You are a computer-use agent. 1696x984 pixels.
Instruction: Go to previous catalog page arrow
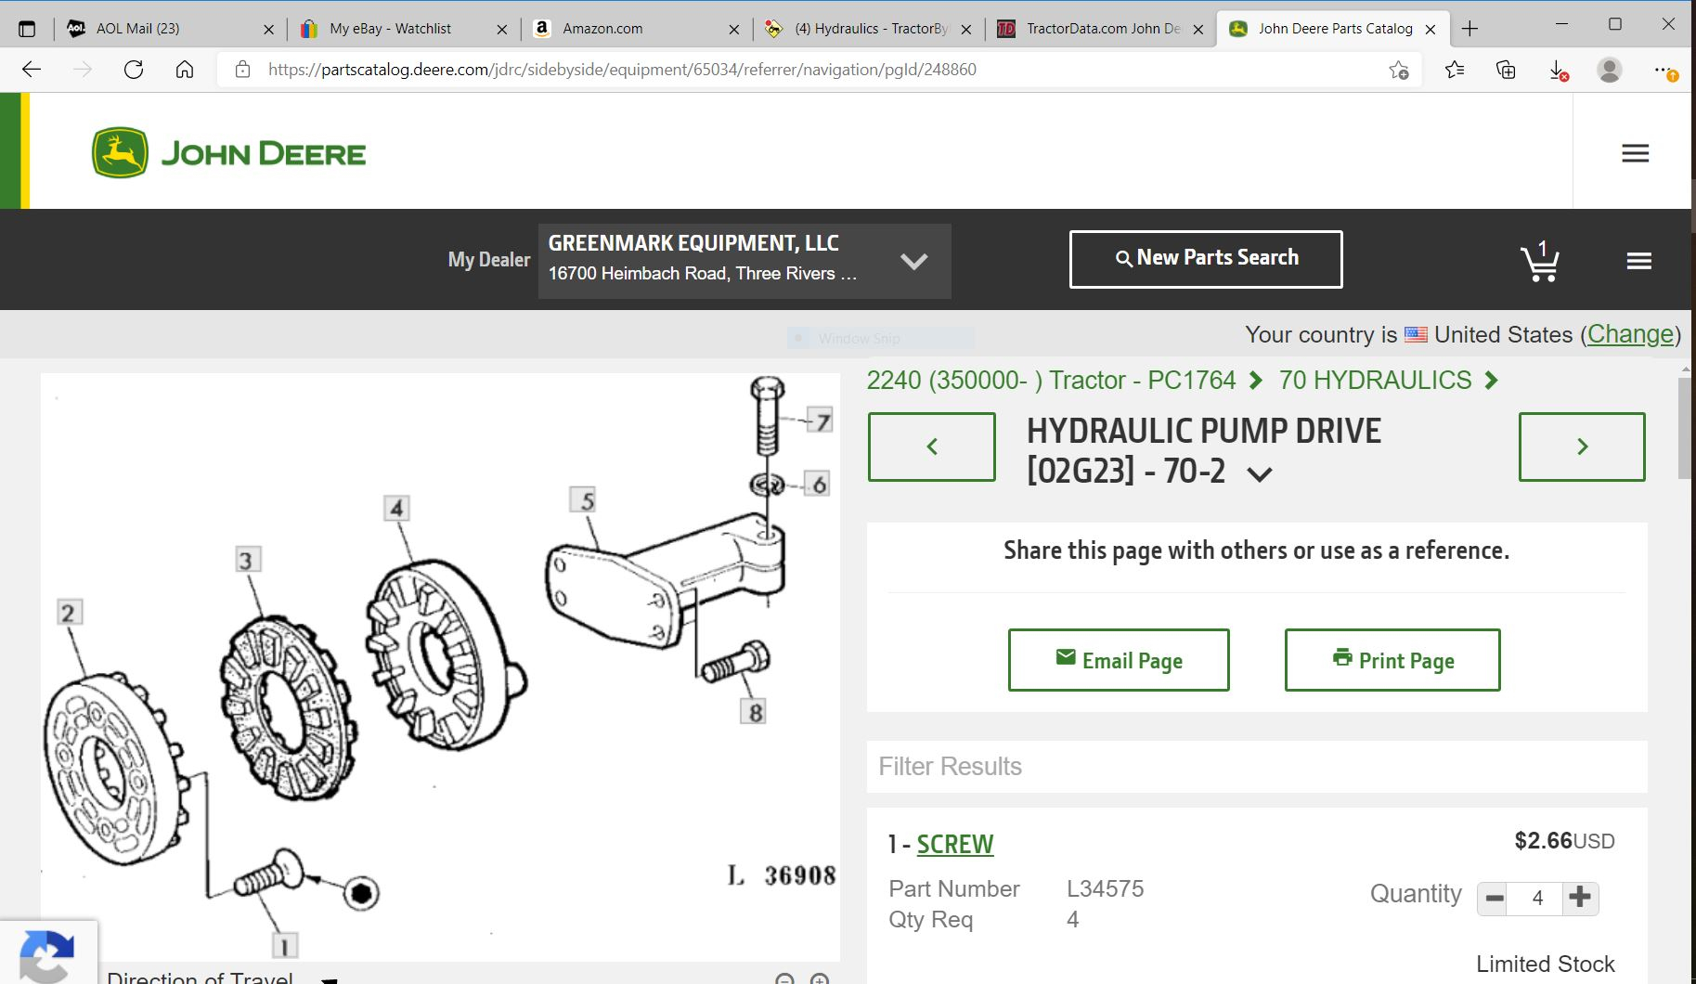click(x=932, y=447)
